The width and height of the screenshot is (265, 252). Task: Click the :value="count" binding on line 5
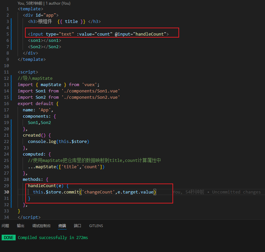95,34
